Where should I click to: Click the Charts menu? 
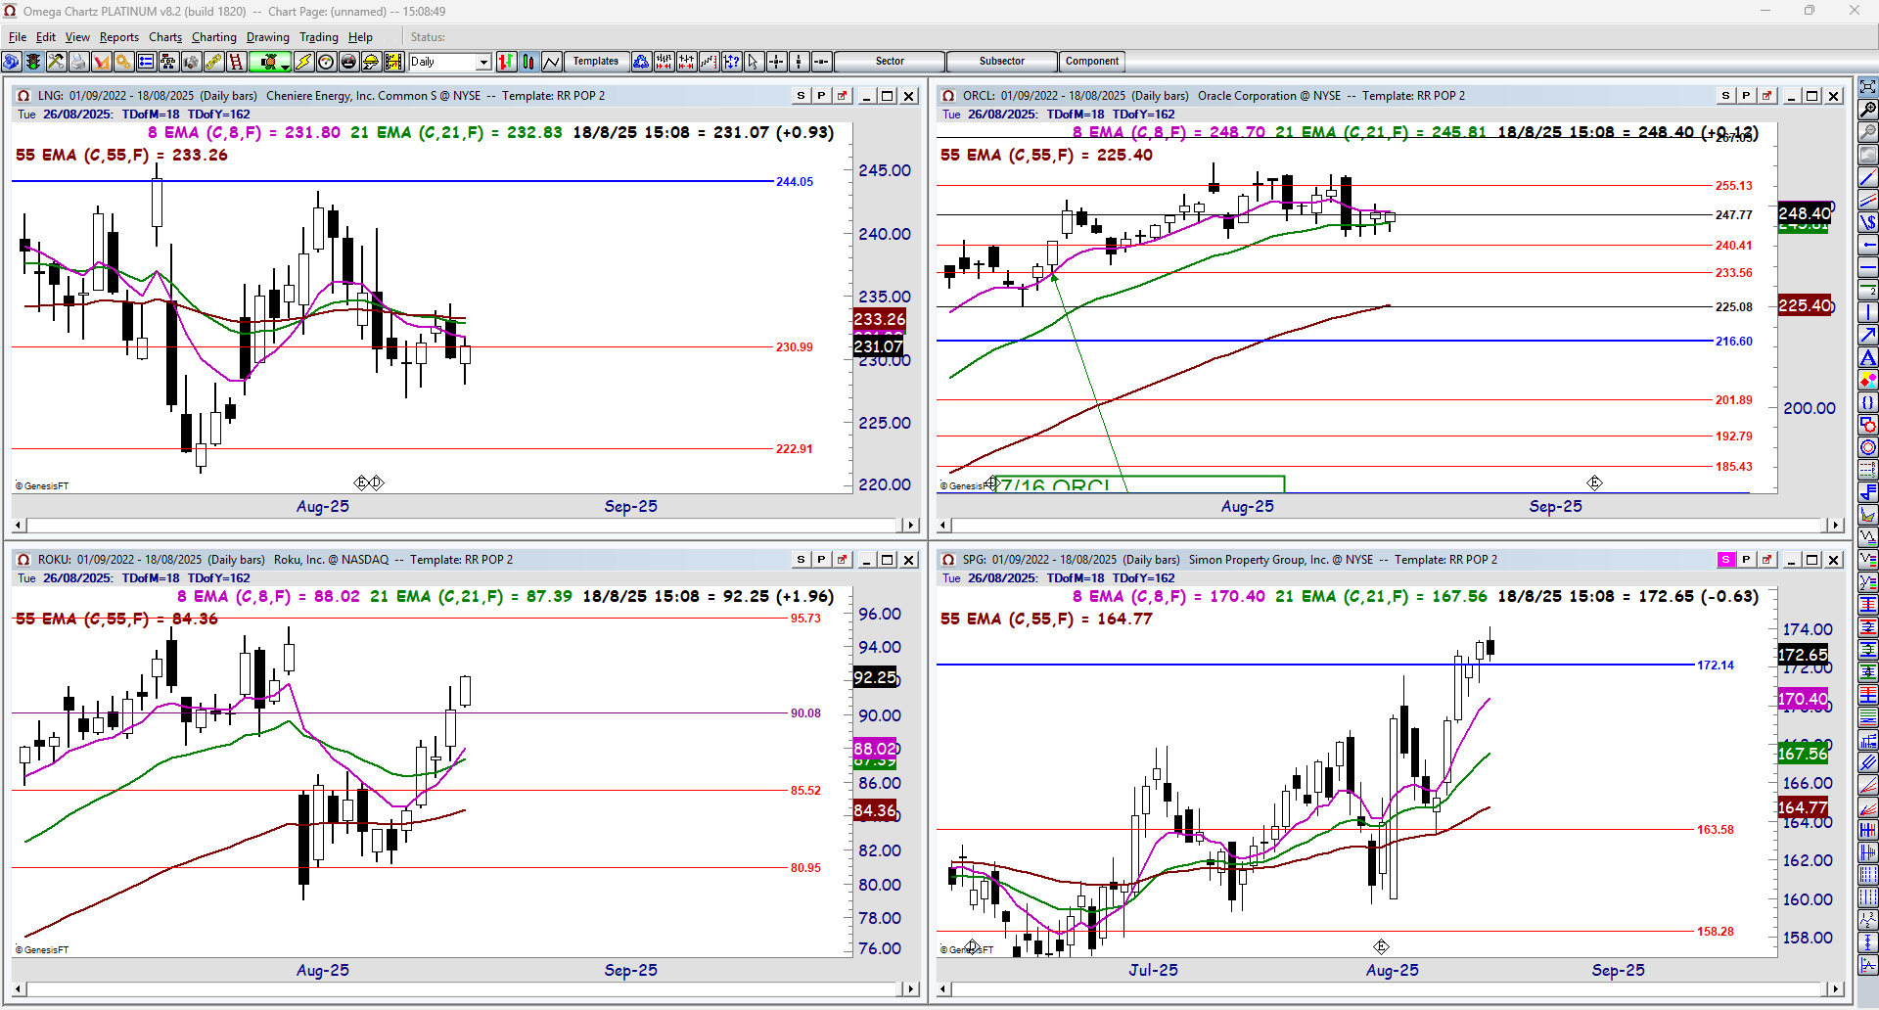pyautogui.click(x=165, y=37)
